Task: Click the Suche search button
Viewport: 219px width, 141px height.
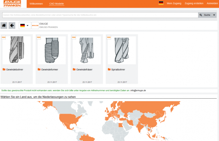Action: click(x=205, y=15)
